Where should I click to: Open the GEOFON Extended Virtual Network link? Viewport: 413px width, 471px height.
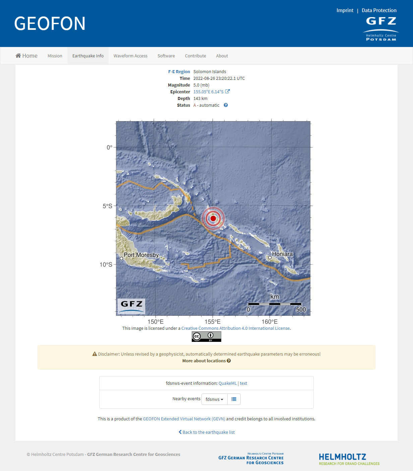[184, 419]
